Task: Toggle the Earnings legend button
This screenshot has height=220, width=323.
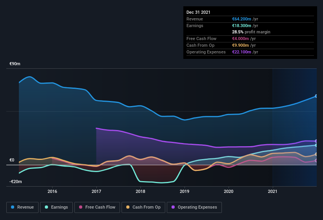Action: coord(56,207)
